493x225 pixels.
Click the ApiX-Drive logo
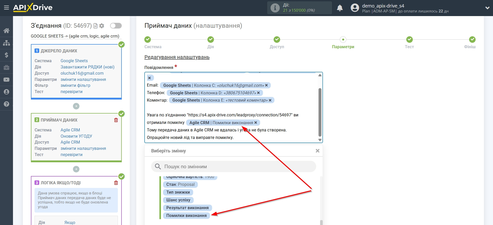pyautogui.click(x=33, y=8)
